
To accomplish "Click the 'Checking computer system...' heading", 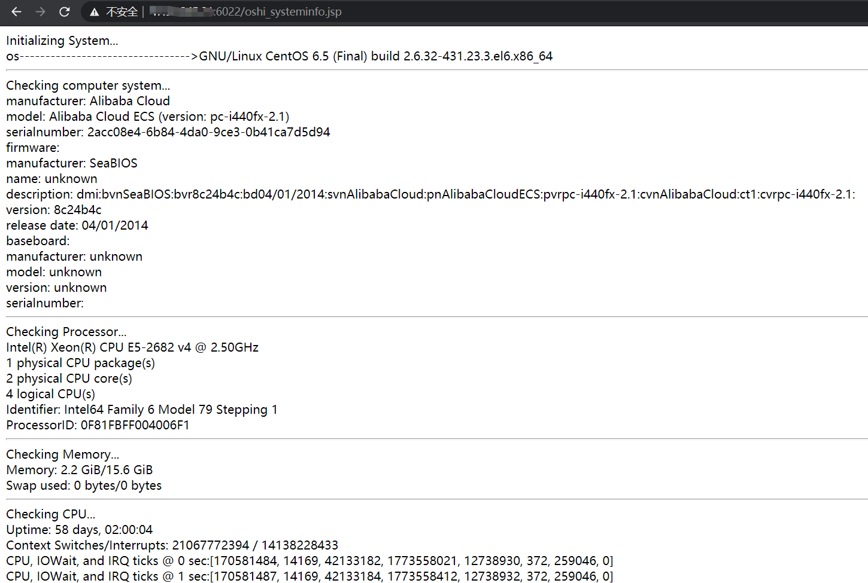I will pos(88,86).
